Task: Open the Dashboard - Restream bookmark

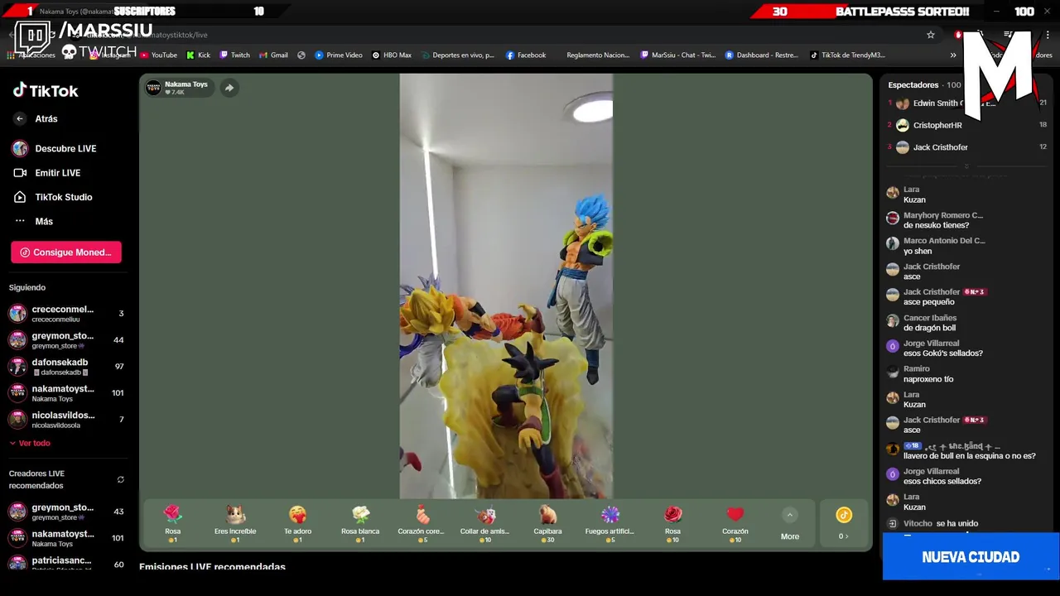Action: pos(761,55)
